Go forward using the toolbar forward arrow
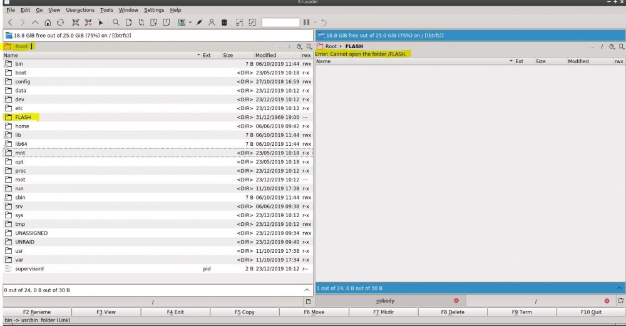This screenshot has width=626, height=326. tap(23, 23)
